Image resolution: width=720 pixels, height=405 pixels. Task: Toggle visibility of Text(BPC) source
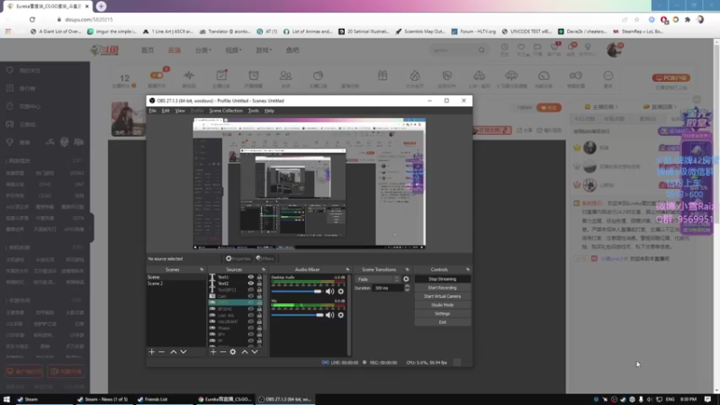click(251, 290)
